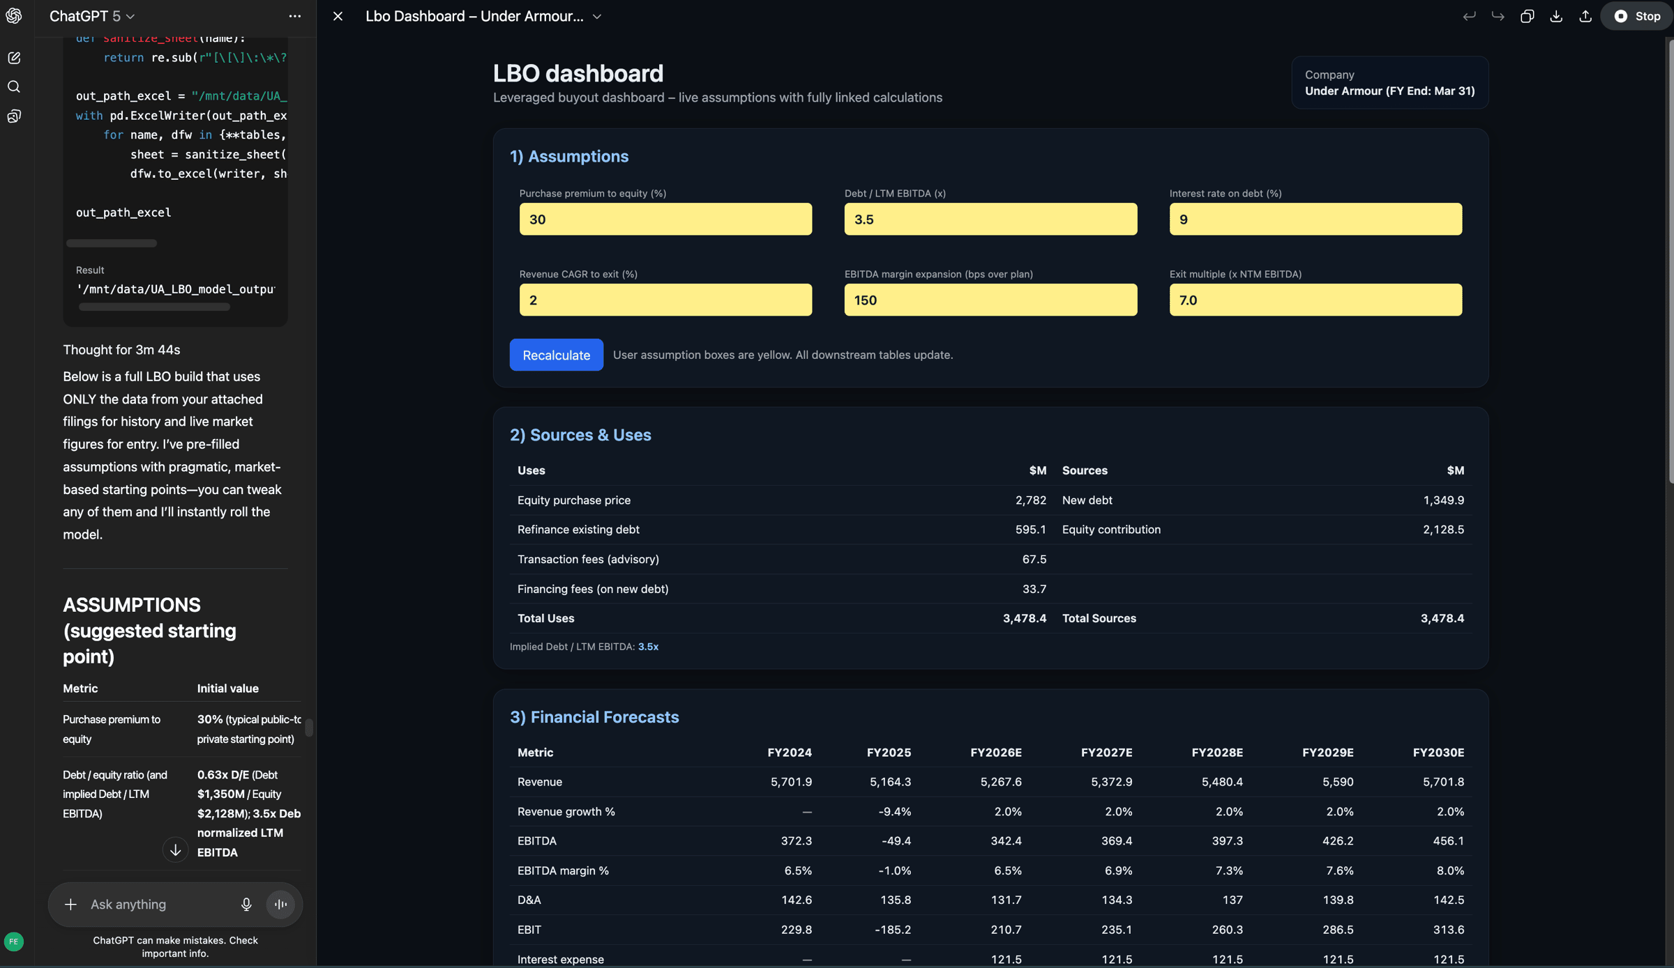The width and height of the screenshot is (1674, 968).
Task: Click the Exit multiple input showing 7.0
Action: [1315, 300]
